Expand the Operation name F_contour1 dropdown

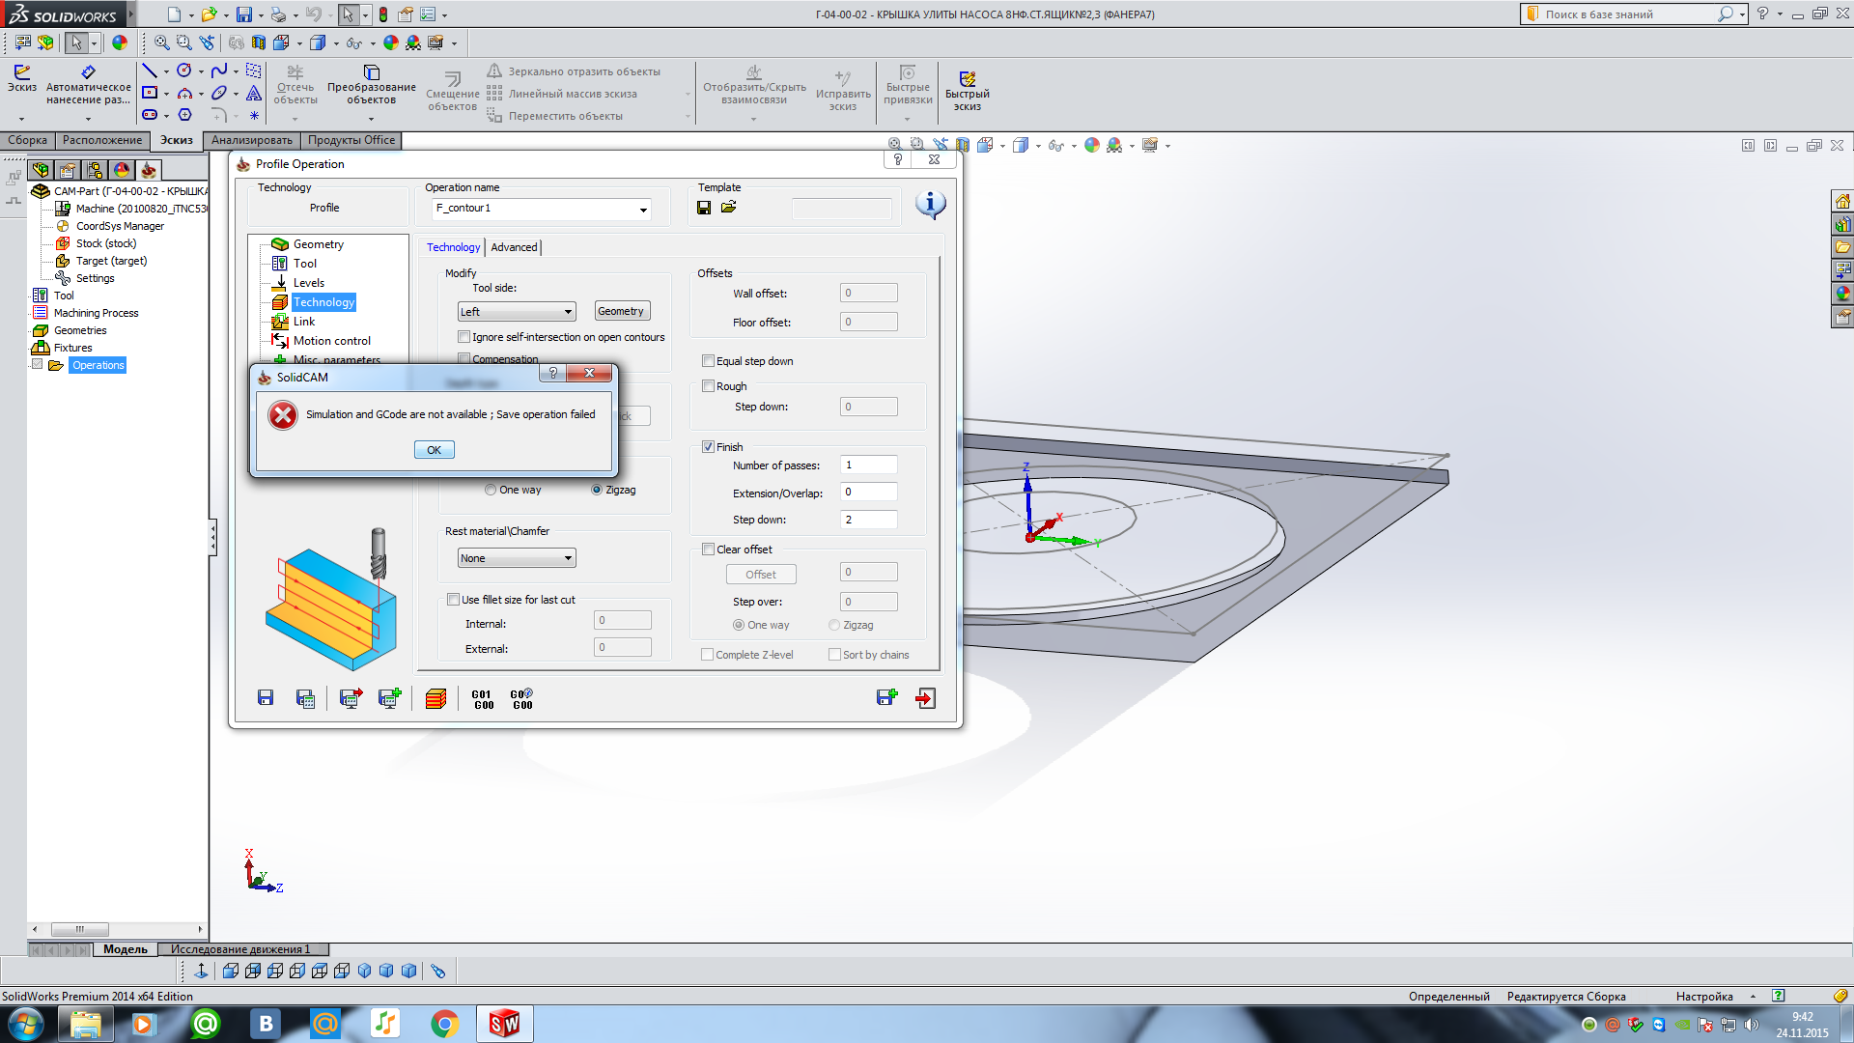click(x=643, y=210)
